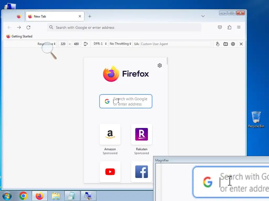
Task: Open the Extensions puzzle icon
Action: [x=229, y=27]
